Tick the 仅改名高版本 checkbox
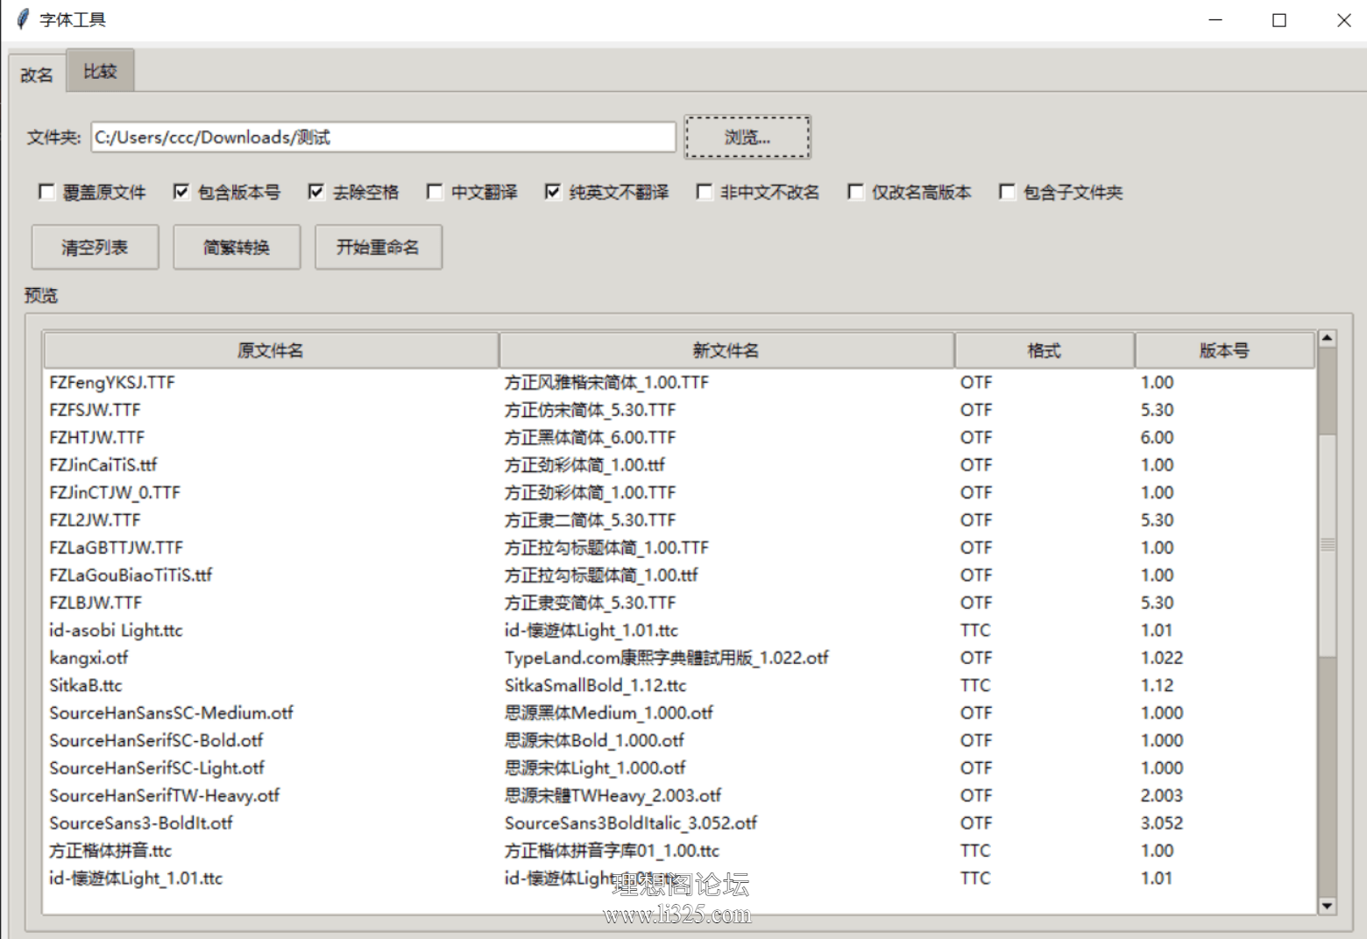 tap(856, 192)
